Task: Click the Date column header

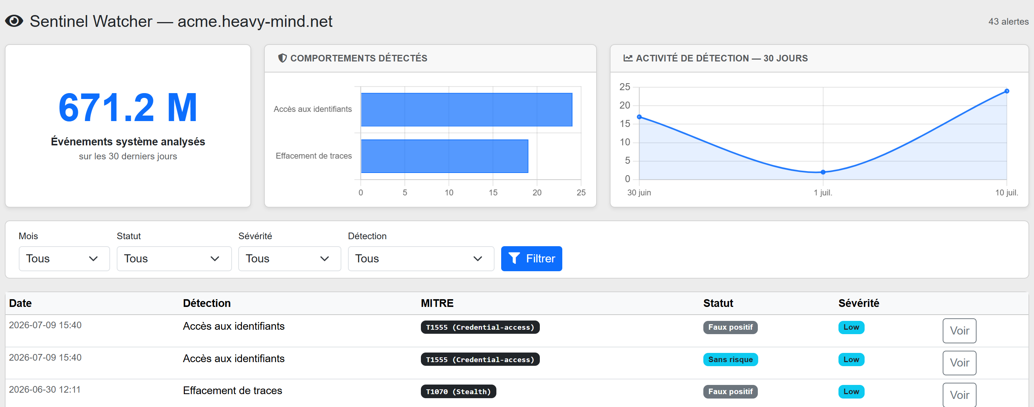Action: (x=21, y=303)
